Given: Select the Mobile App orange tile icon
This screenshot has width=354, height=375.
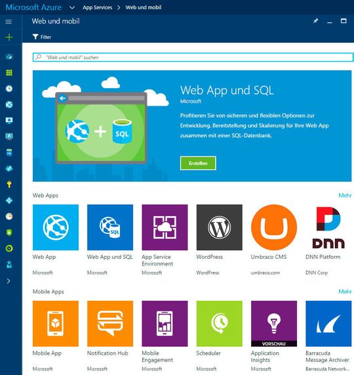Looking at the screenshot, I should point(56,324).
